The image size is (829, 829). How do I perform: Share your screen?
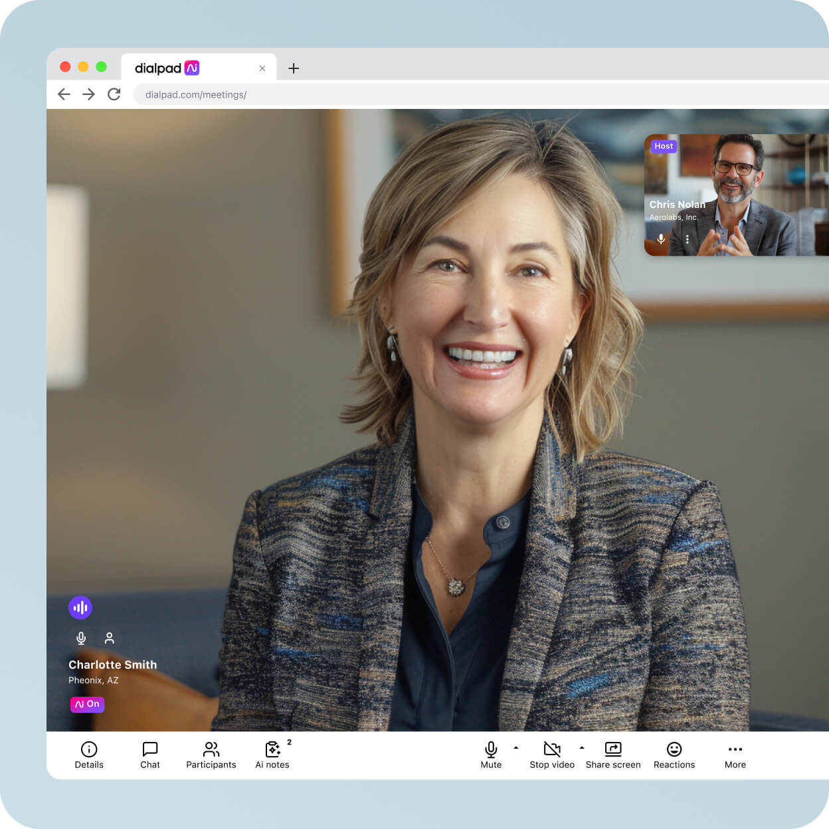tap(612, 754)
